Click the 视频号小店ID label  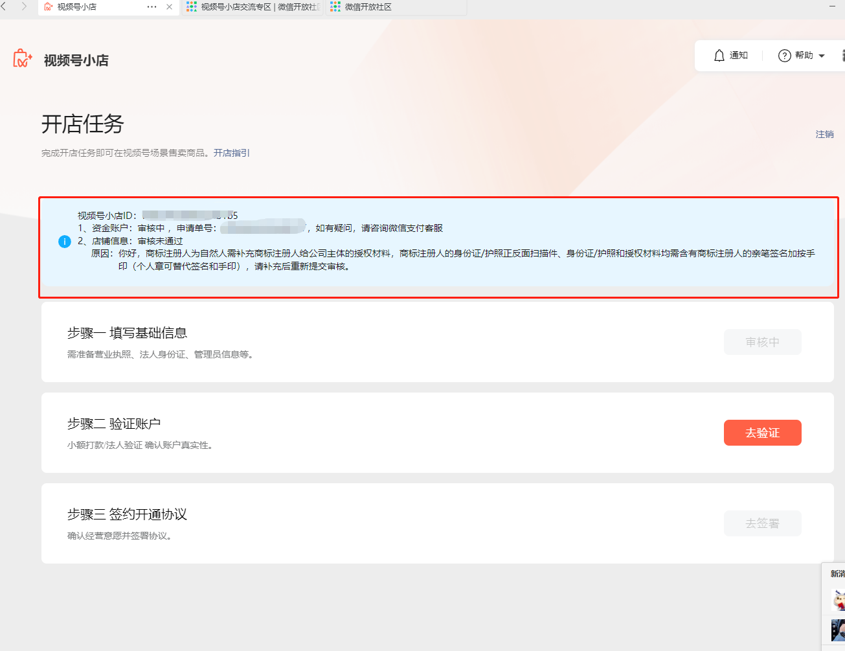coord(107,216)
